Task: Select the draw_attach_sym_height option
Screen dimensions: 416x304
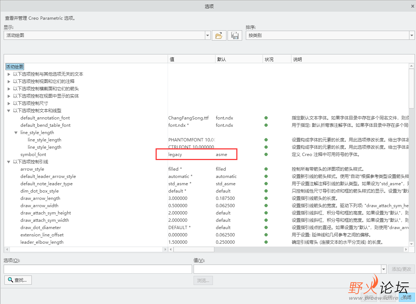Action: point(46,213)
